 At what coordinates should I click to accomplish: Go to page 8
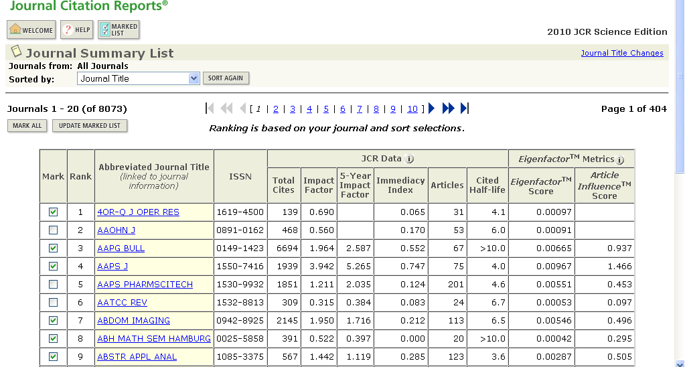click(376, 108)
